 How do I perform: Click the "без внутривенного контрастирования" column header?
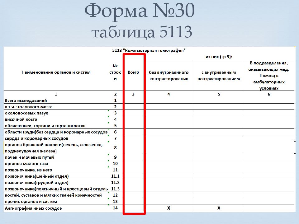169,76
